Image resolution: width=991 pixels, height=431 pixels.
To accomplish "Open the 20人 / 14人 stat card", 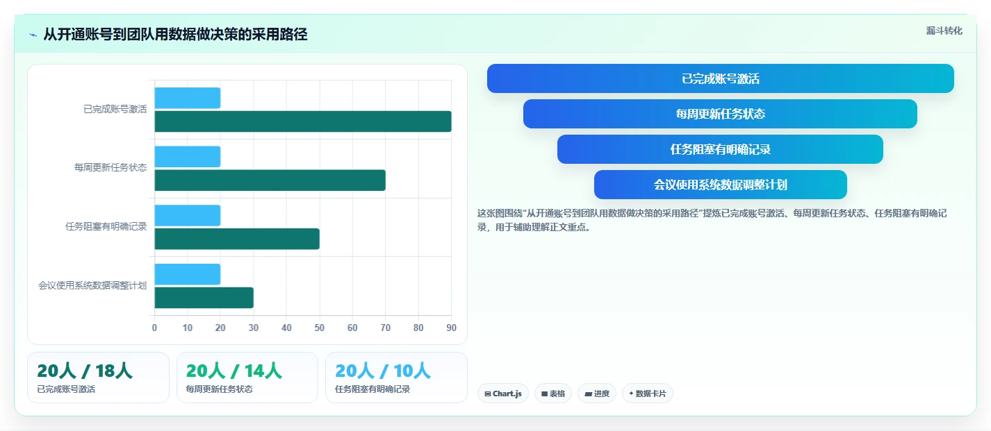I will [247, 378].
